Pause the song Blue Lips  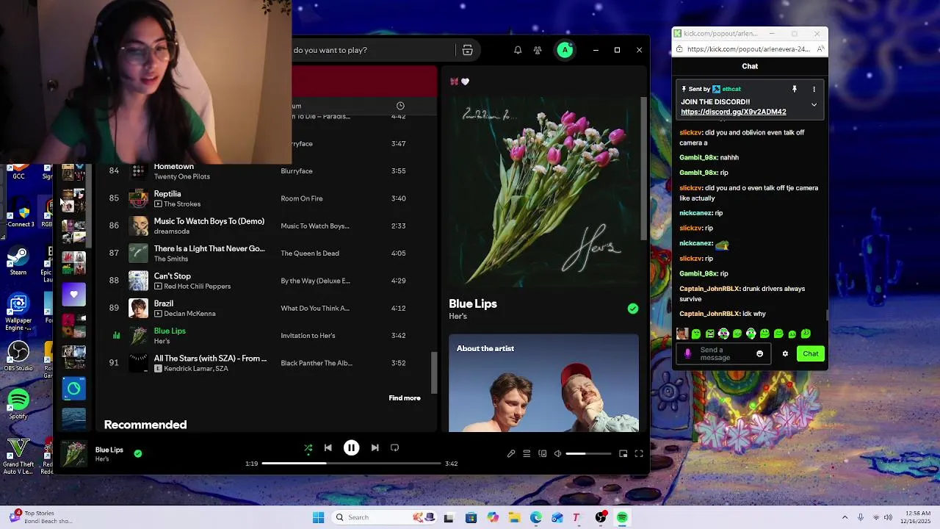(x=351, y=447)
